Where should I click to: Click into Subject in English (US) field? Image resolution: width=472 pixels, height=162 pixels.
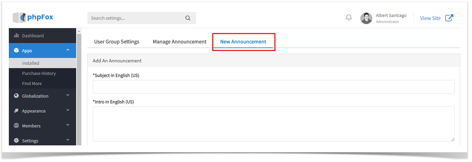click(274, 87)
